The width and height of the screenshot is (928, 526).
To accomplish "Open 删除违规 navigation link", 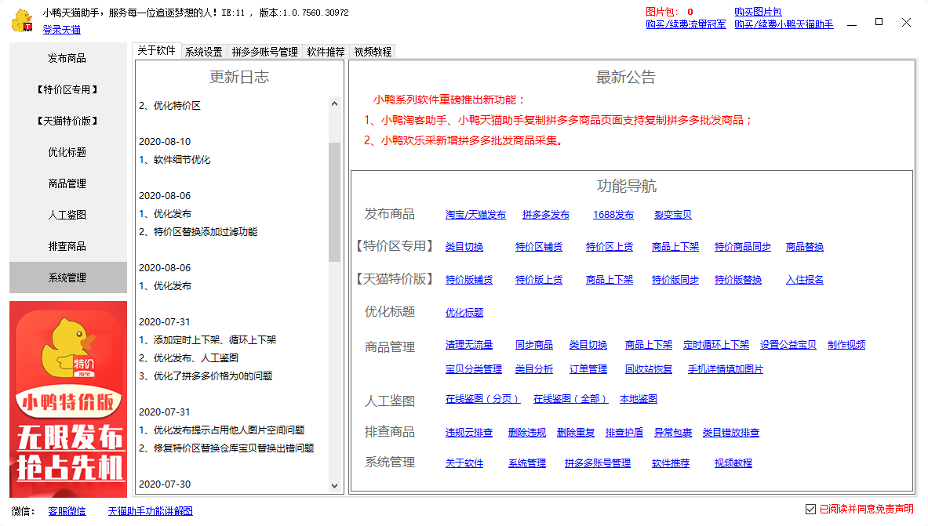I will (x=527, y=433).
